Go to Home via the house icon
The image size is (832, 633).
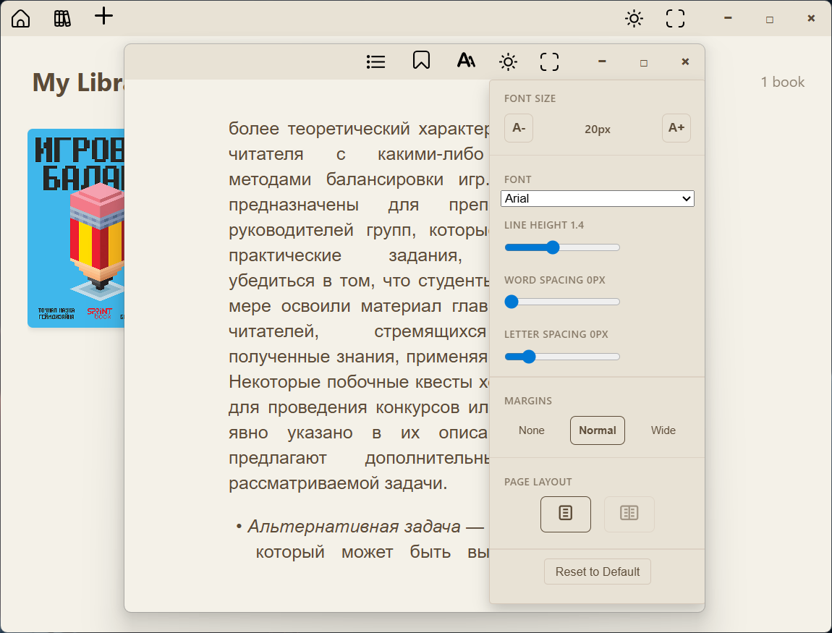tap(21, 18)
